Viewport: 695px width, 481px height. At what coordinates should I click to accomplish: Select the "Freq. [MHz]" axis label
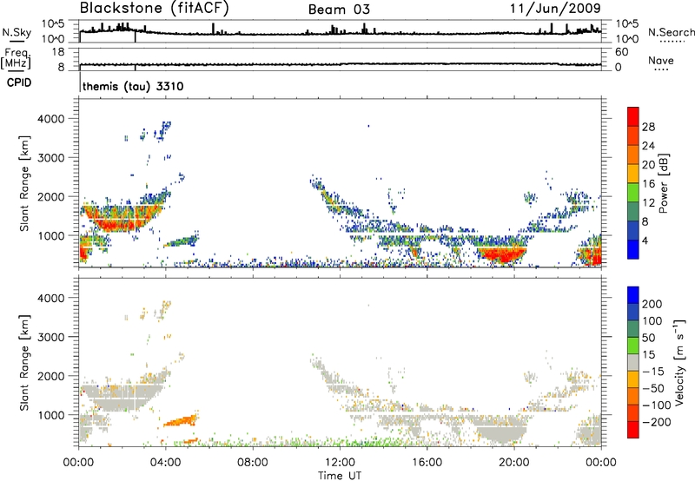[16, 58]
